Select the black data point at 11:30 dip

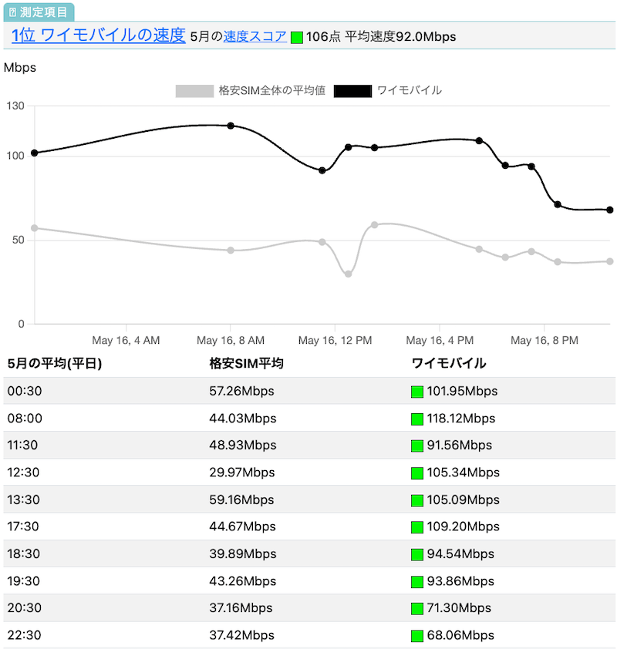(322, 170)
